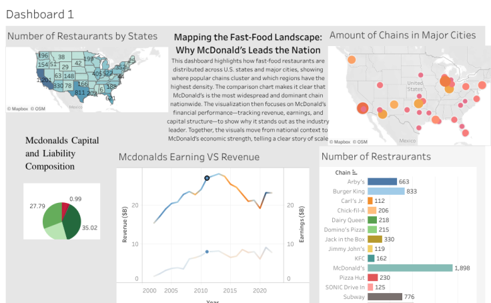Select the state labeled 38 on states map
This screenshot has height=303, width=491.
tap(61, 57)
